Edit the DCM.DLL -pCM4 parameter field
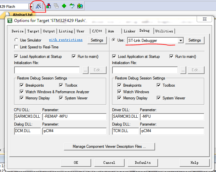 click(x=74, y=131)
